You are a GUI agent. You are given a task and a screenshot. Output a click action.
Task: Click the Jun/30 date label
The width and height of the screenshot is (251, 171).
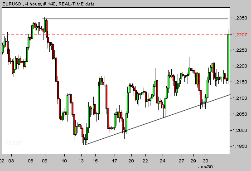coord(205,166)
